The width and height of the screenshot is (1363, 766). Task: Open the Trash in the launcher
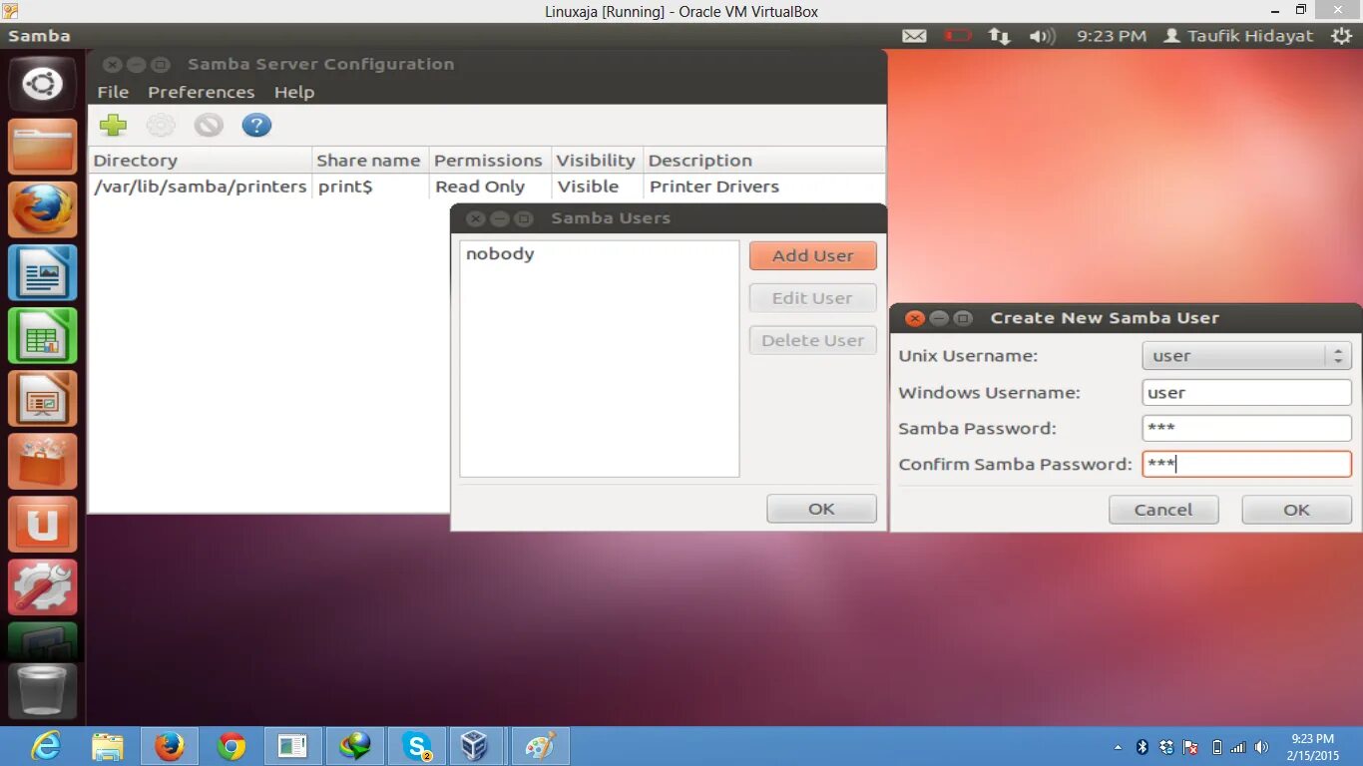(43, 690)
